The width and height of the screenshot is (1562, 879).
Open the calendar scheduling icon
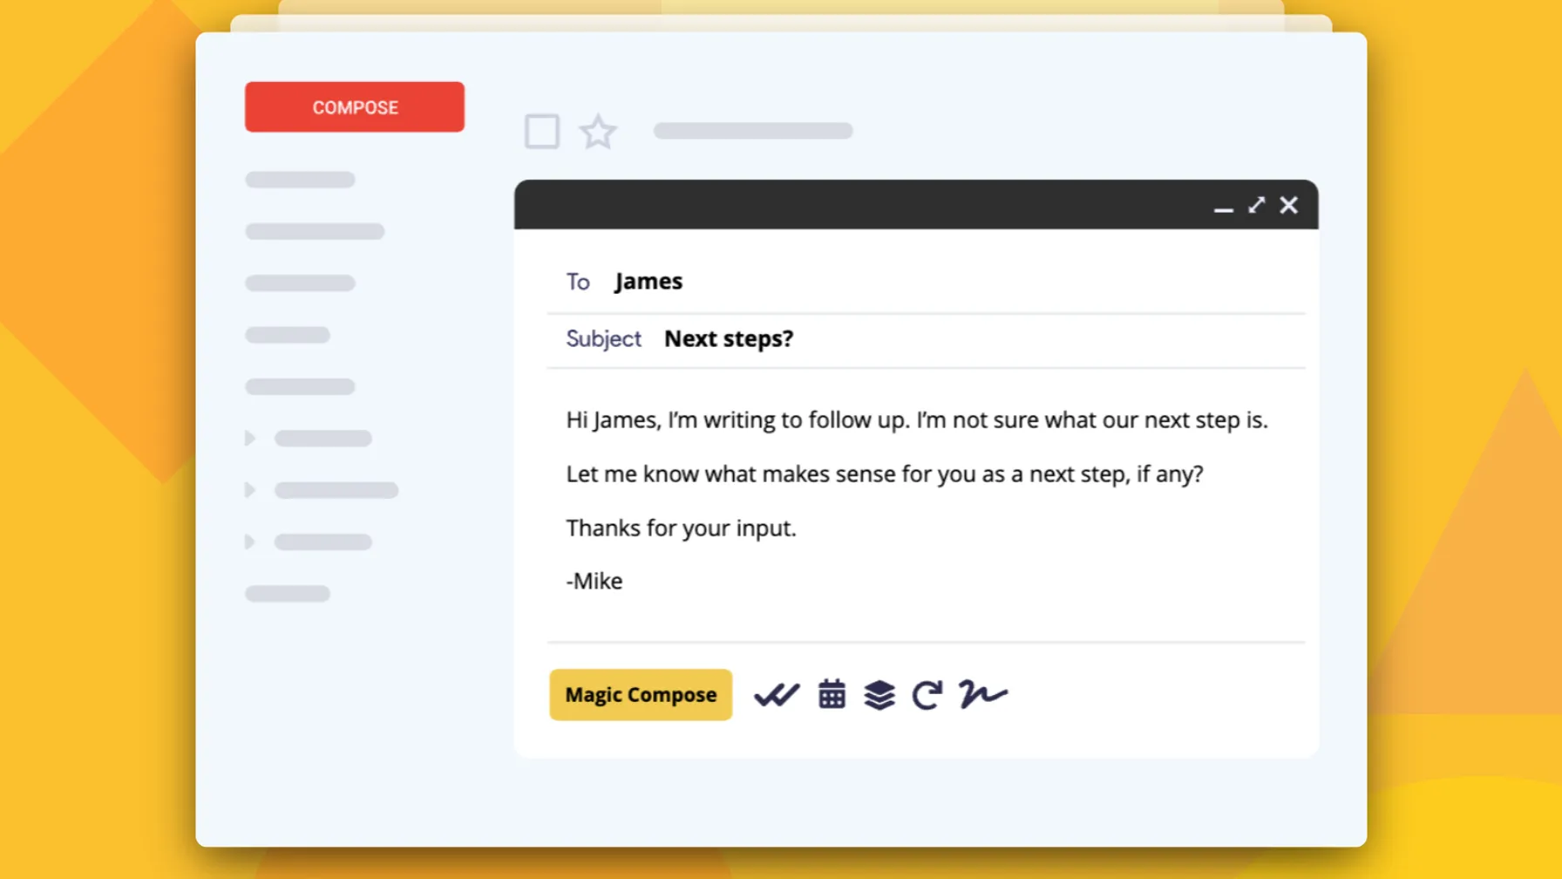[x=832, y=694]
